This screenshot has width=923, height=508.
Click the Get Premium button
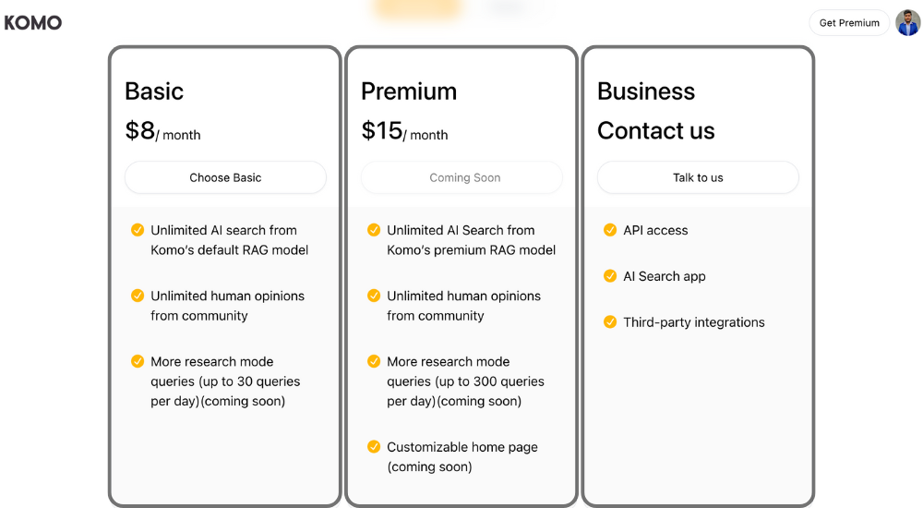pyautogui.click(x=849, y=23)
